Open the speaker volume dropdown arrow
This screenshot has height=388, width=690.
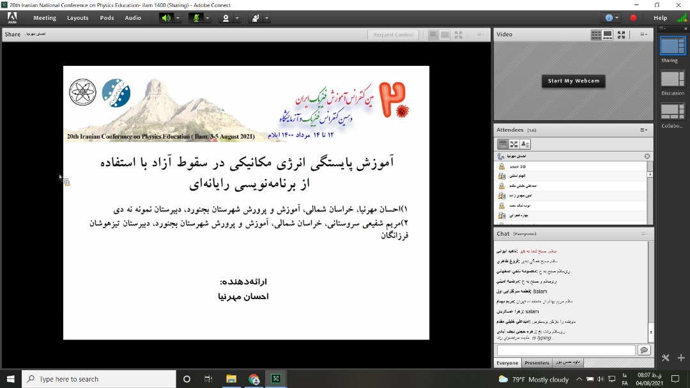coord(178,18)
